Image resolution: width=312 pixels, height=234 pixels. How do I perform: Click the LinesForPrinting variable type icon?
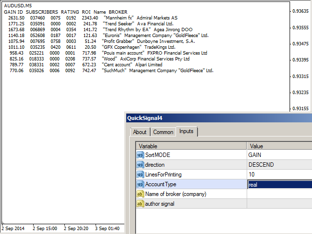140,175
